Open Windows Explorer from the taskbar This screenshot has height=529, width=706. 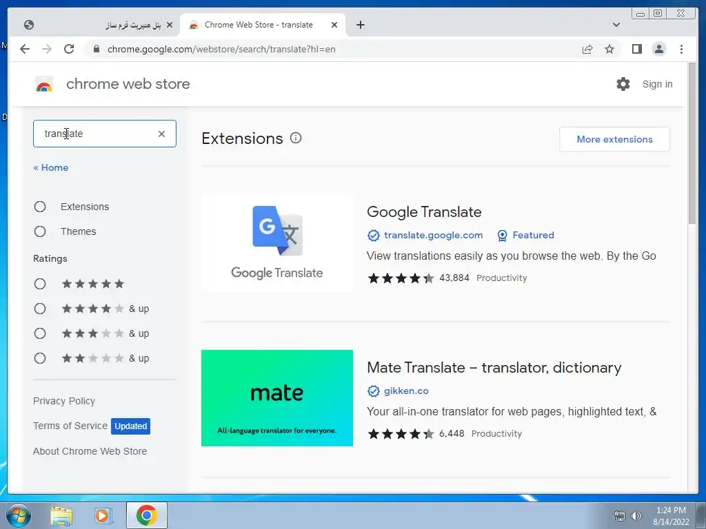tap(61, 515)
